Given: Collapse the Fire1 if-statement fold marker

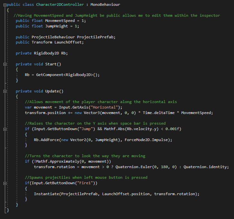Looking at the screenshot, I should [x=5, y=183].
